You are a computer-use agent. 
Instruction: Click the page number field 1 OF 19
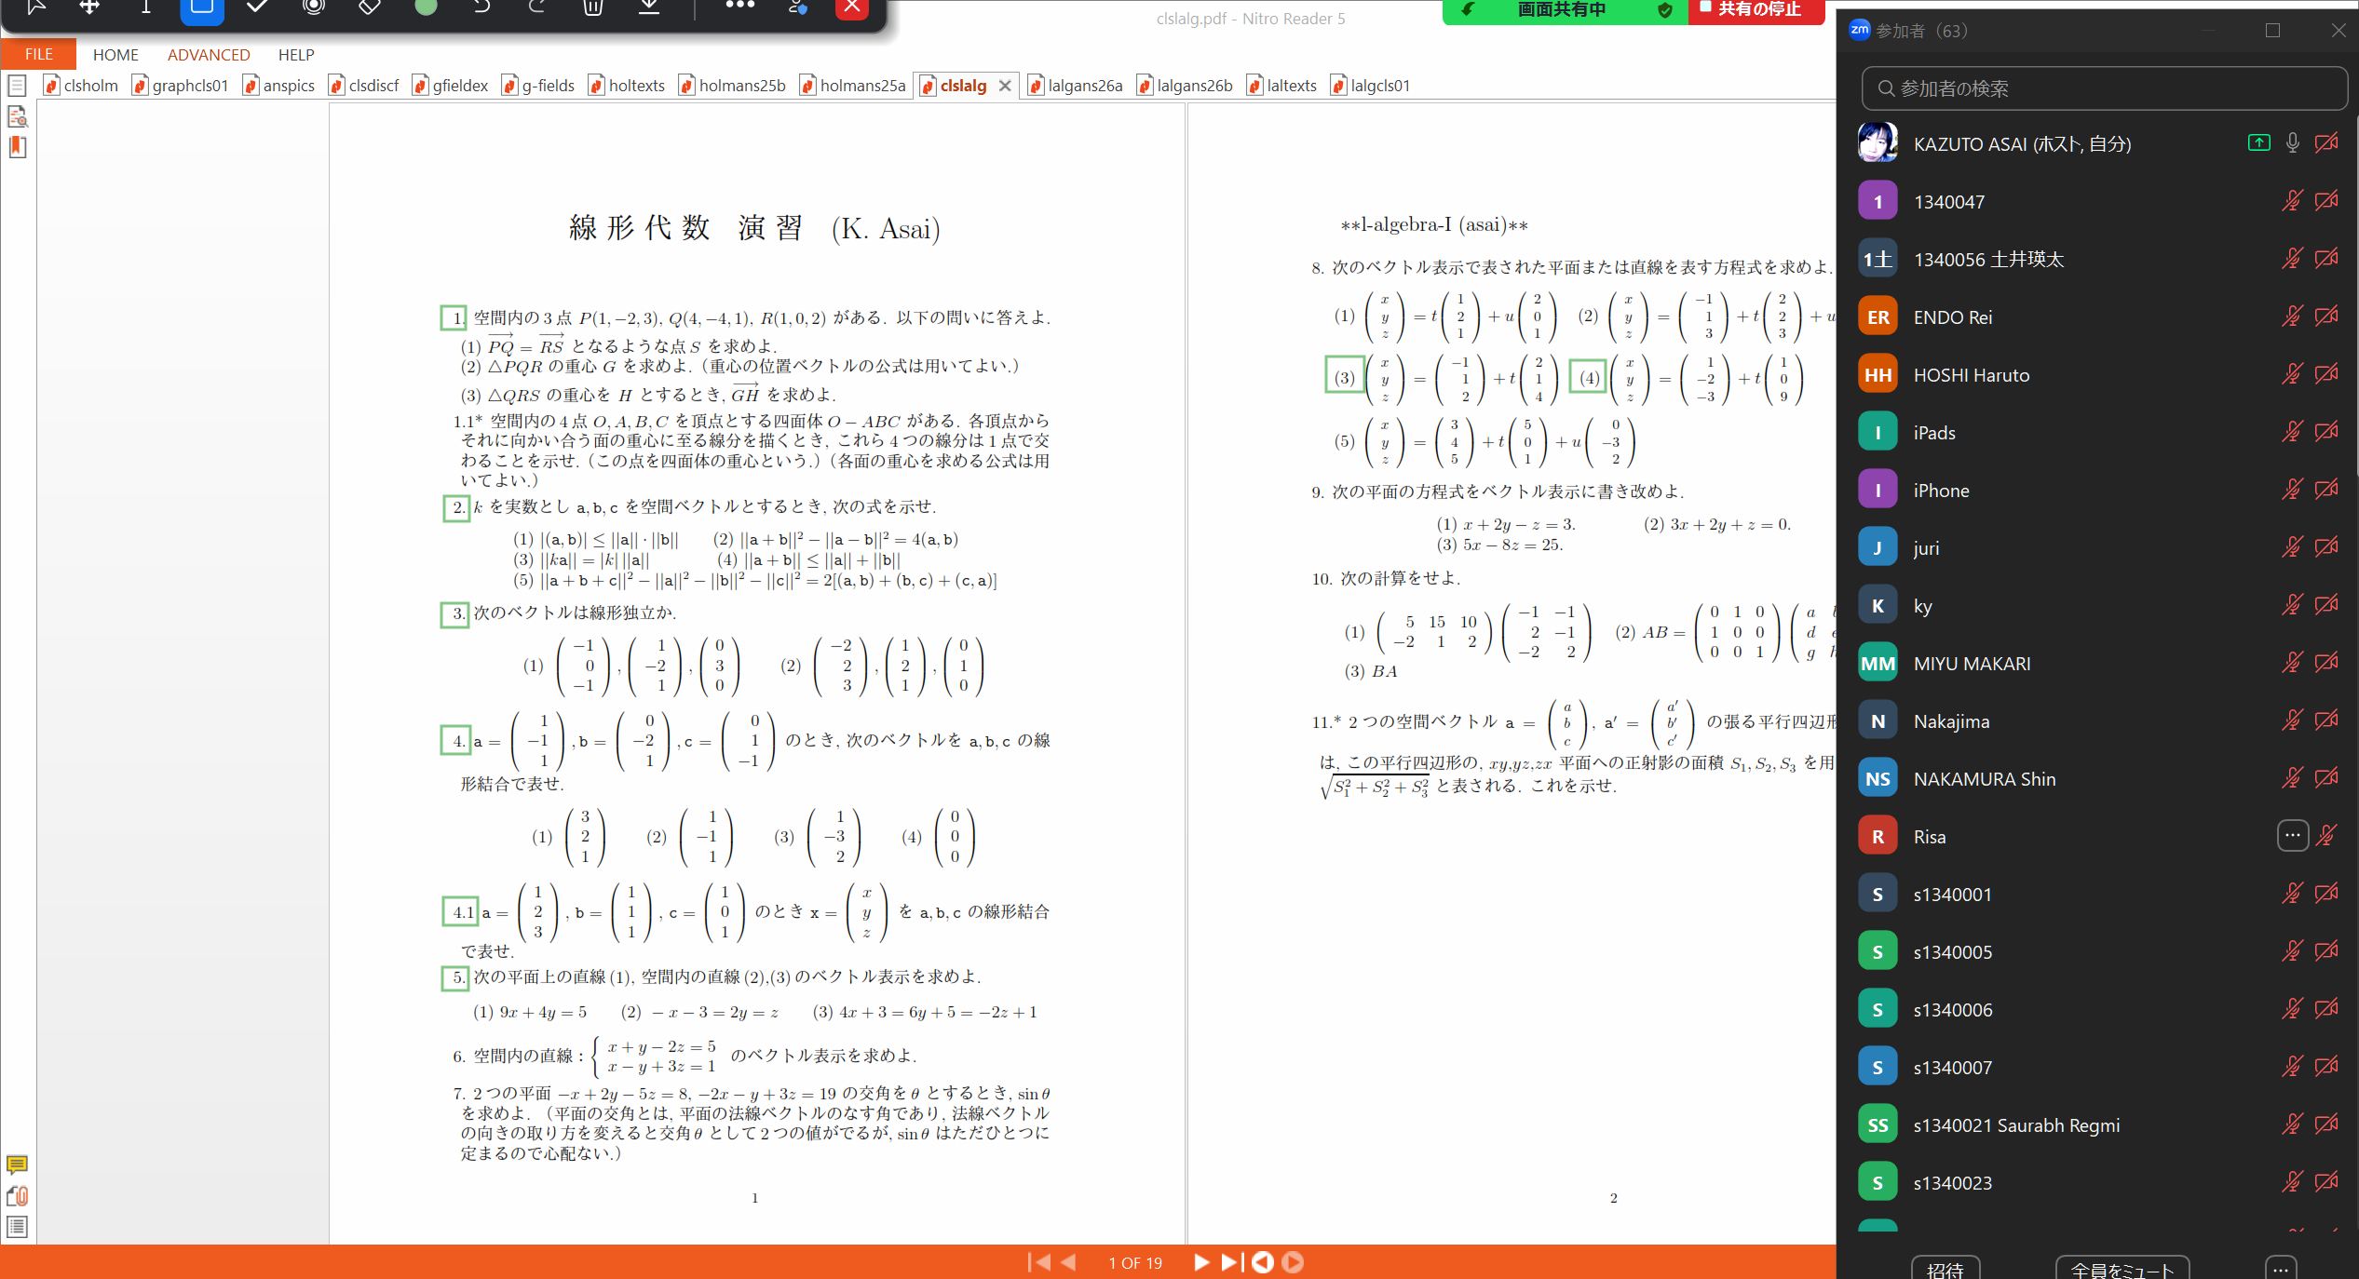(1135, 1263)
